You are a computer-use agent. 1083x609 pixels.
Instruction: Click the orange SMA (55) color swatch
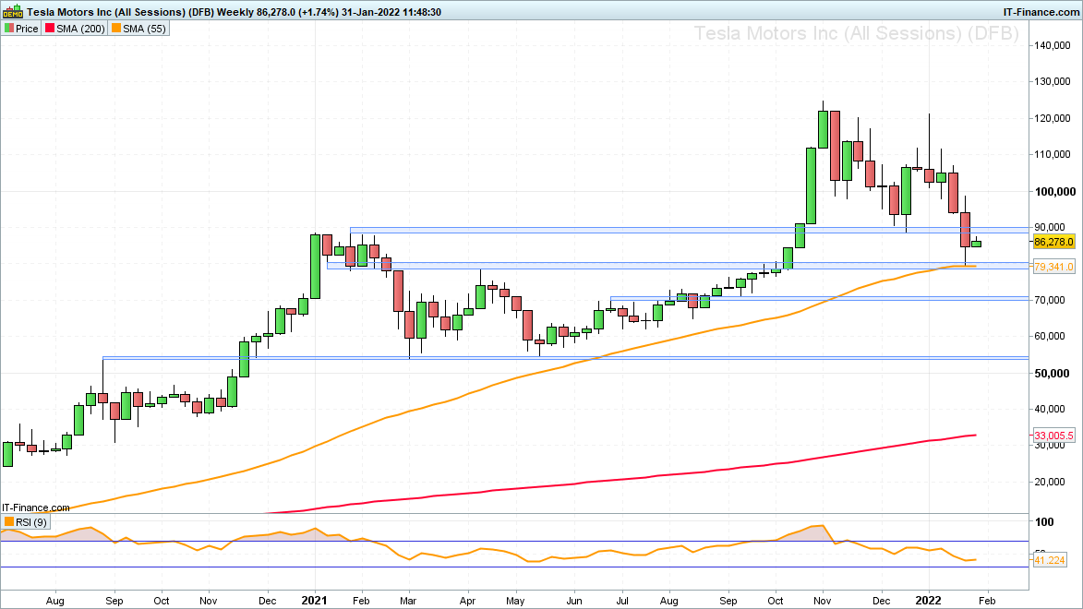(x=116, y=29)
